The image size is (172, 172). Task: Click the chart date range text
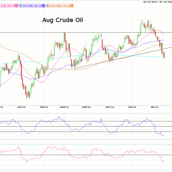pos(158,2)
